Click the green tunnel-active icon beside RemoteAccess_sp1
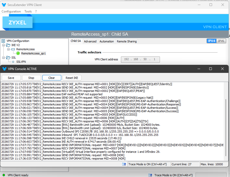The width and height of the screenshot is (230, 177). pyautogui.click(x=18, y=53)
